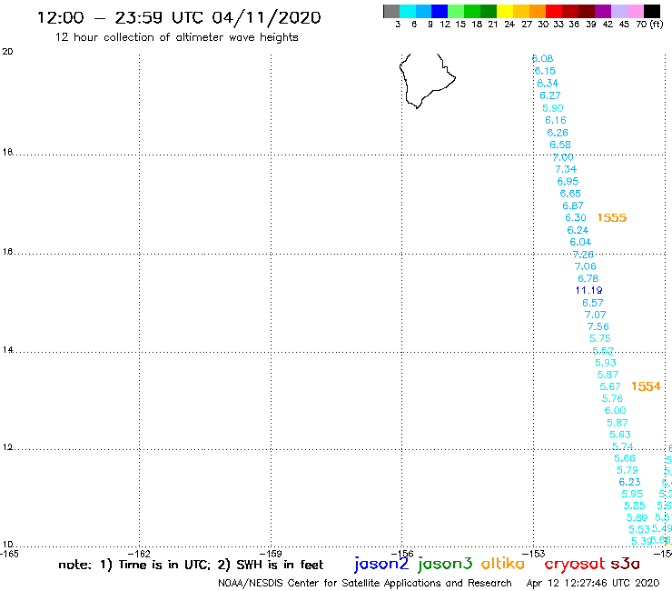Screen dimensions: 672x591
Task: Click the 6.78 wave height value
Action: [588, 278]
